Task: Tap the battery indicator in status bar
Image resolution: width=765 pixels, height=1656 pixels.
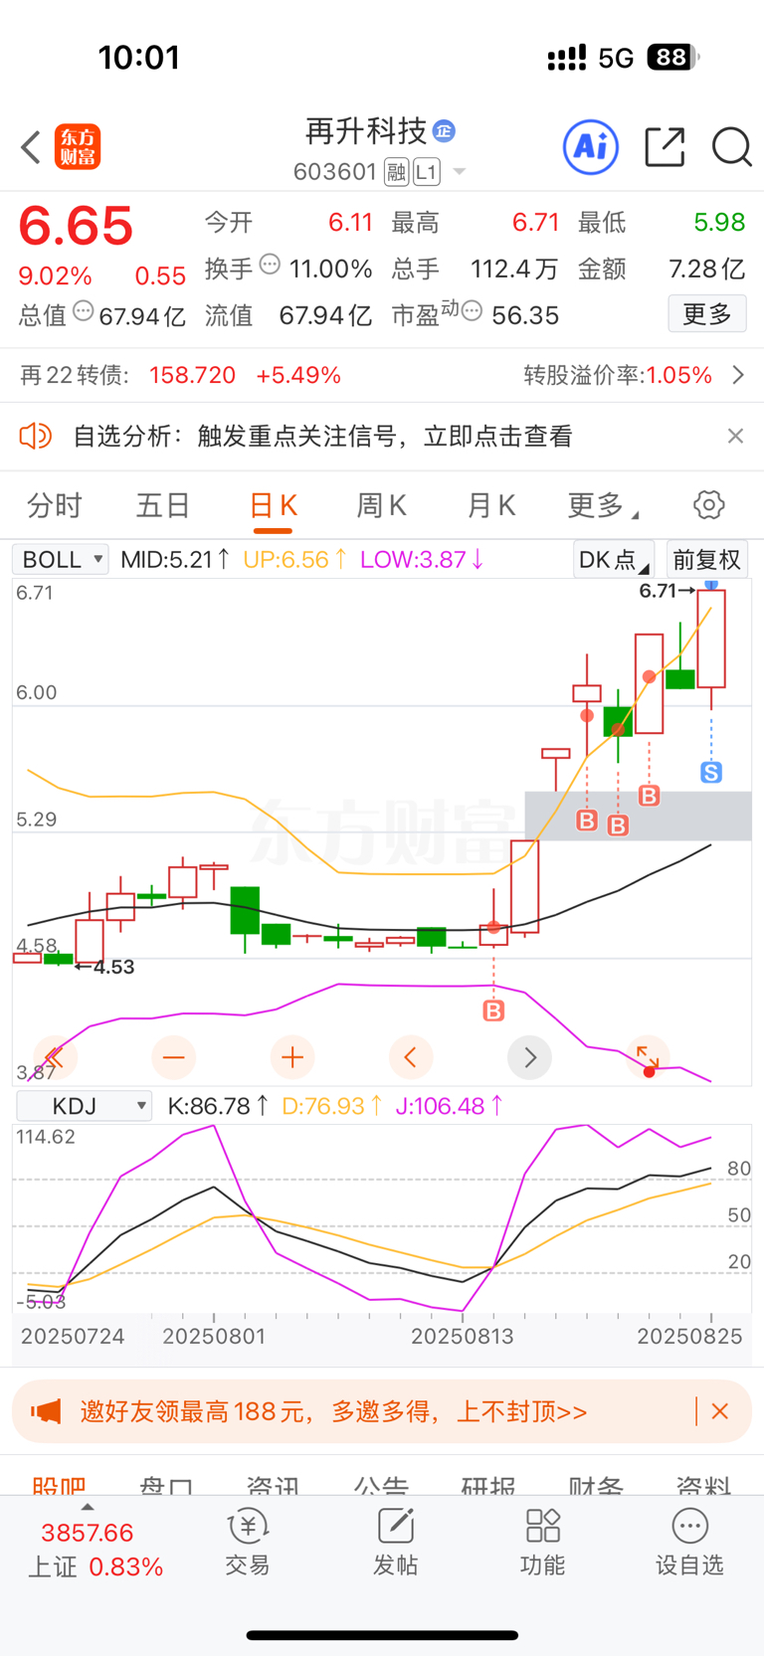Action: pyautogui.click(x=672, y=58)
